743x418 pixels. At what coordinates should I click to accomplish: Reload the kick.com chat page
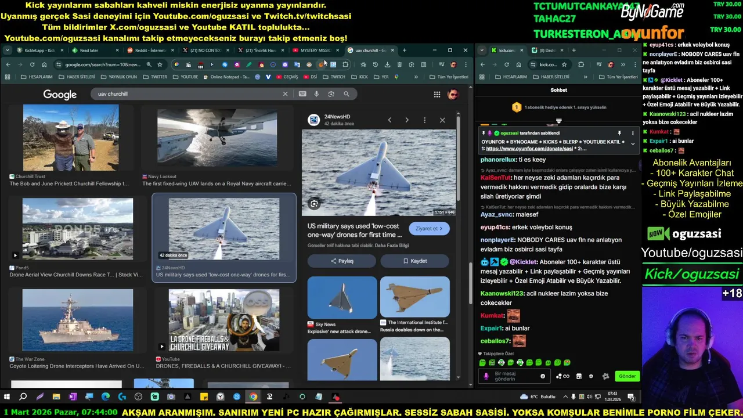[507, 64]
